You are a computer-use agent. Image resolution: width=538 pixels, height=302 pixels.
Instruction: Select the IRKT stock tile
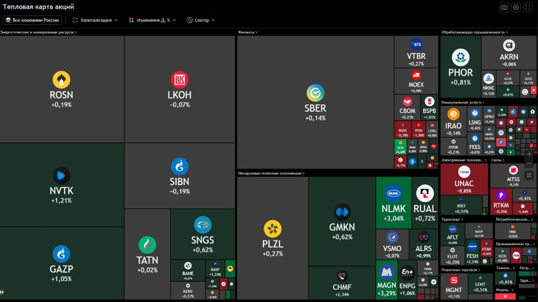click(461, 206)
